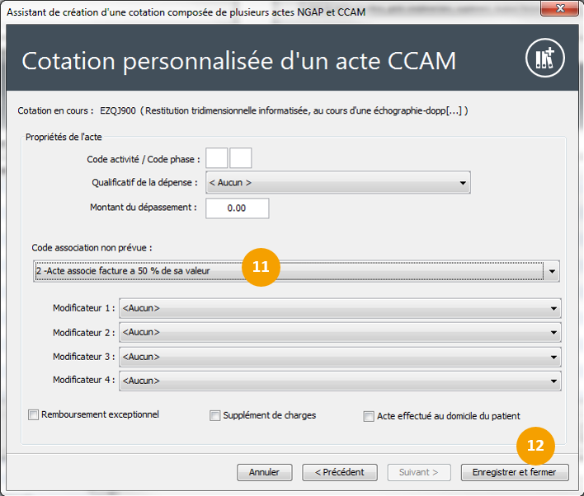Open the Modificateur 1 dropdown
The width and height of the screenshot is (584, 496).
tap(340, 308)
